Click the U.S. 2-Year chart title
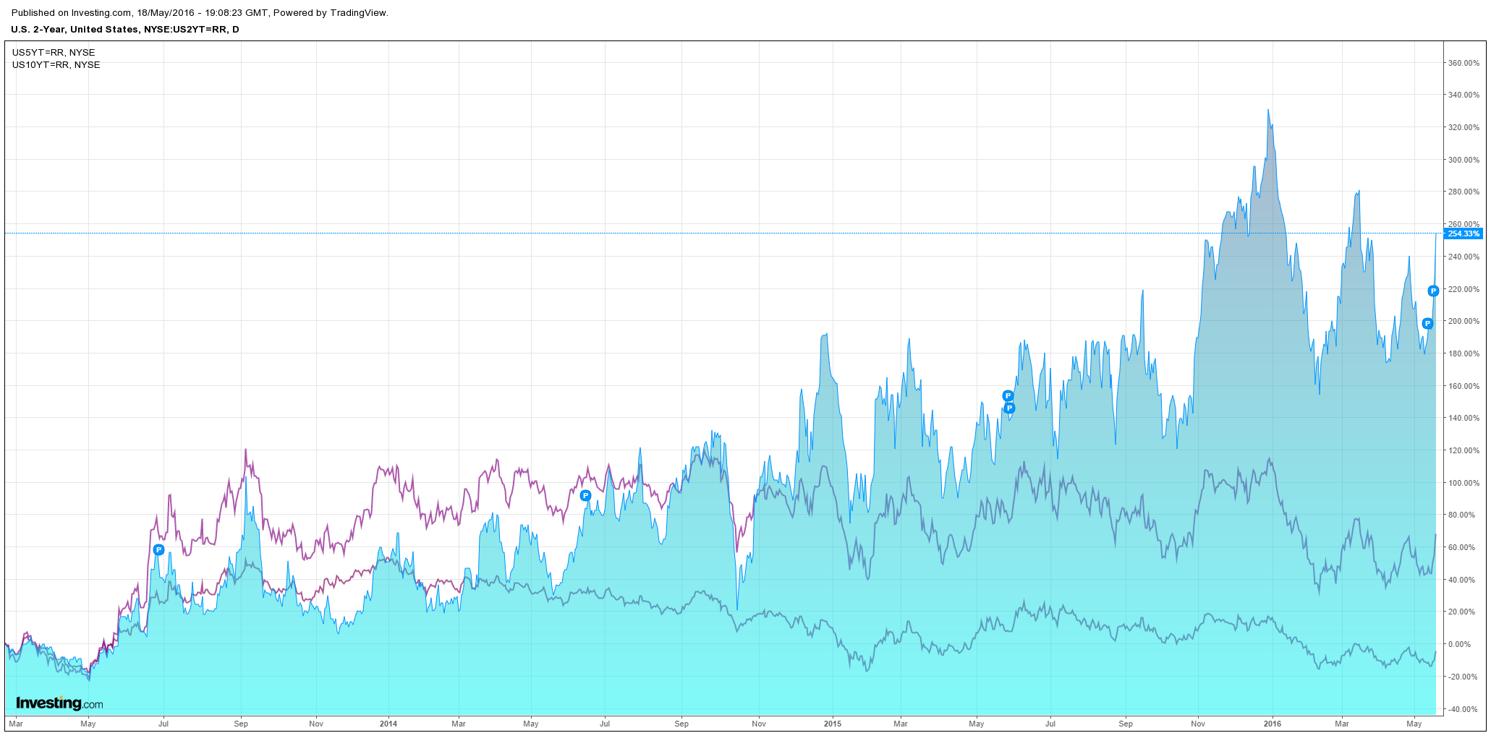This screenshot has width=1491, height=733. tap(125, 30)
